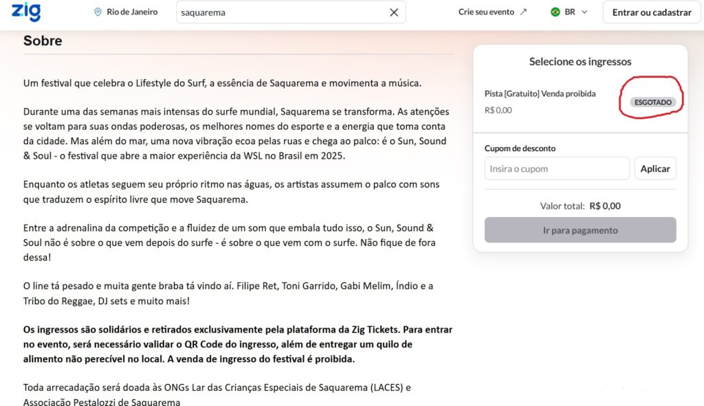Click the paragraph starting 'Um festival que celebra'
Screen dimensions: 704x406
(x=222, y=83)
